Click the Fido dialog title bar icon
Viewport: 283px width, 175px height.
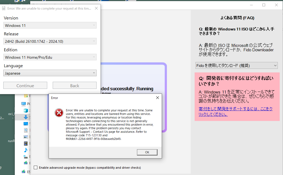4,8
